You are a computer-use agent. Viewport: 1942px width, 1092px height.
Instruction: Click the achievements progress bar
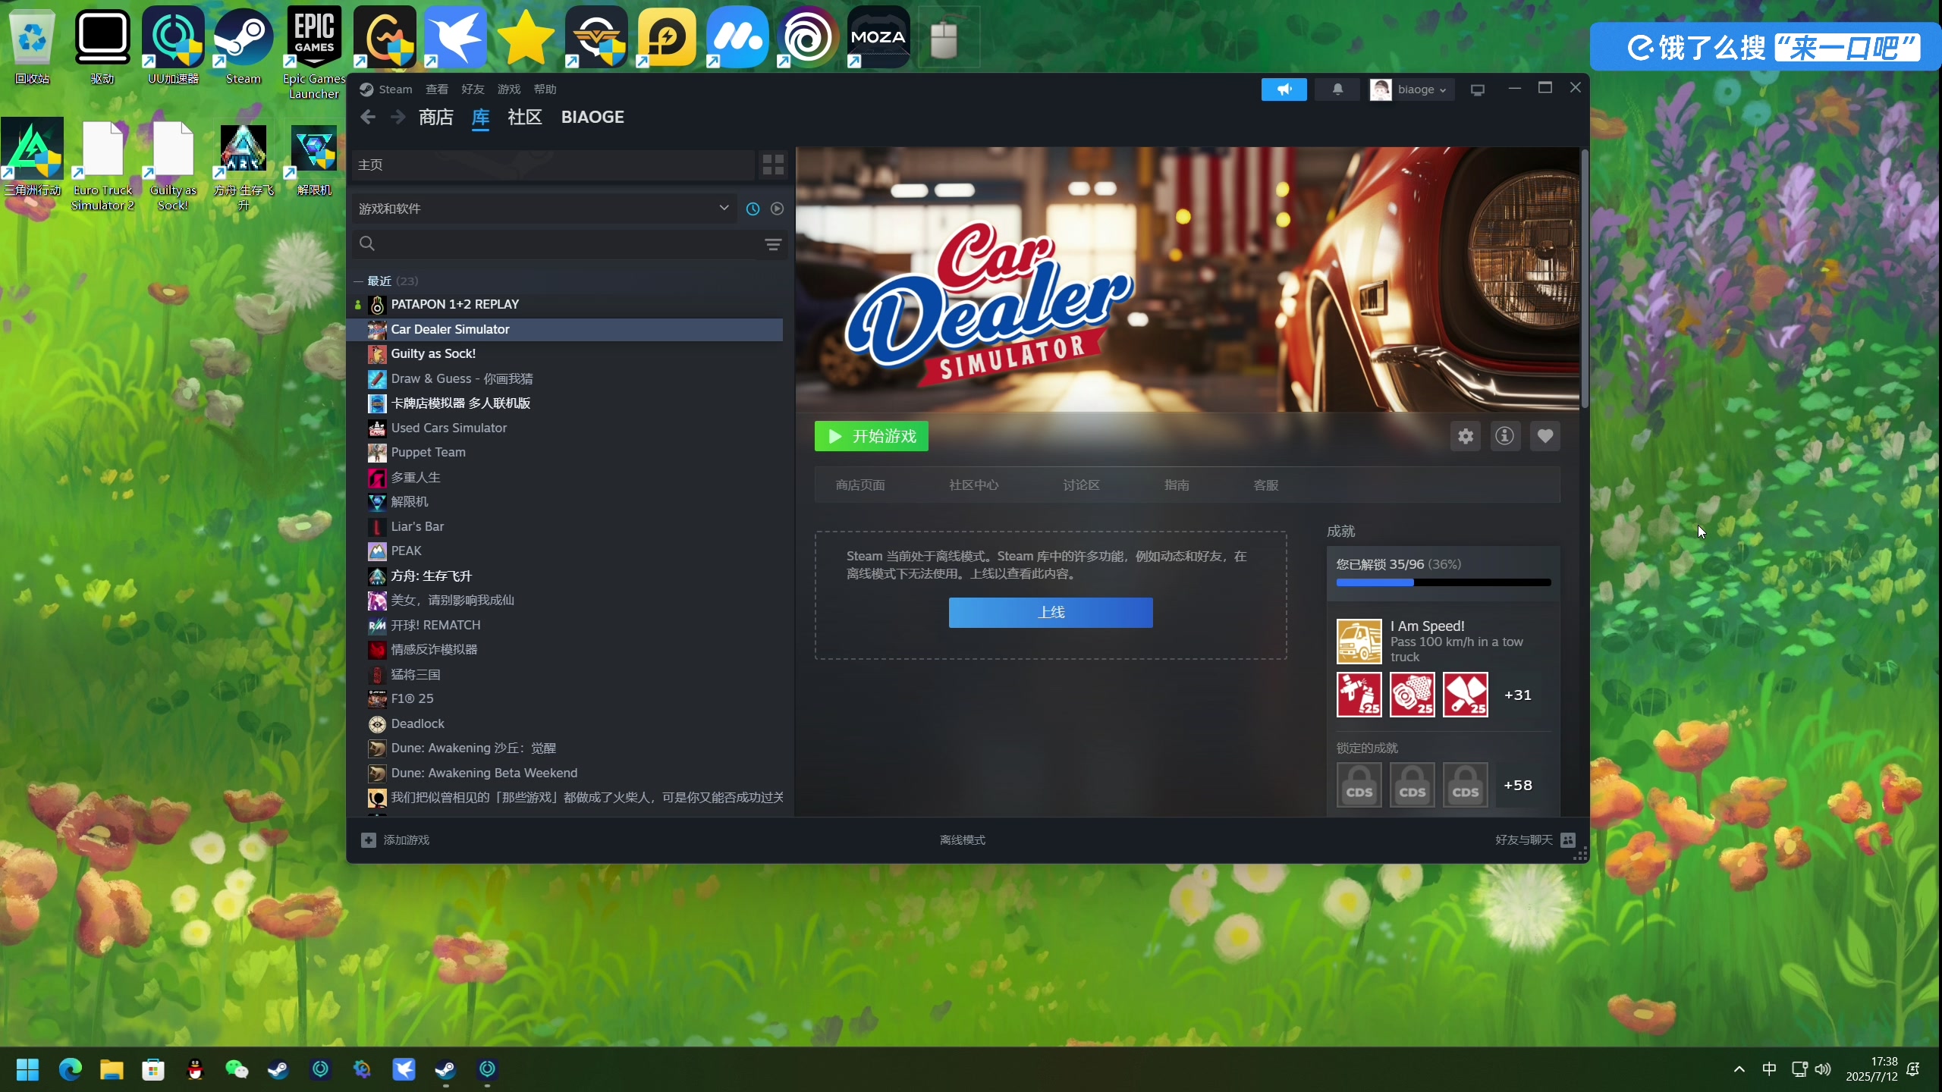click(1444, 582)
